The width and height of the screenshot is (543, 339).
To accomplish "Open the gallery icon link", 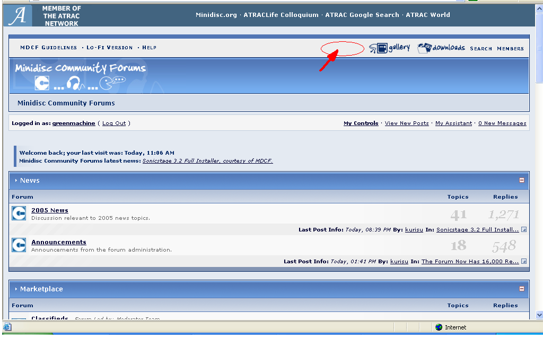I will [x=390, y=48].
